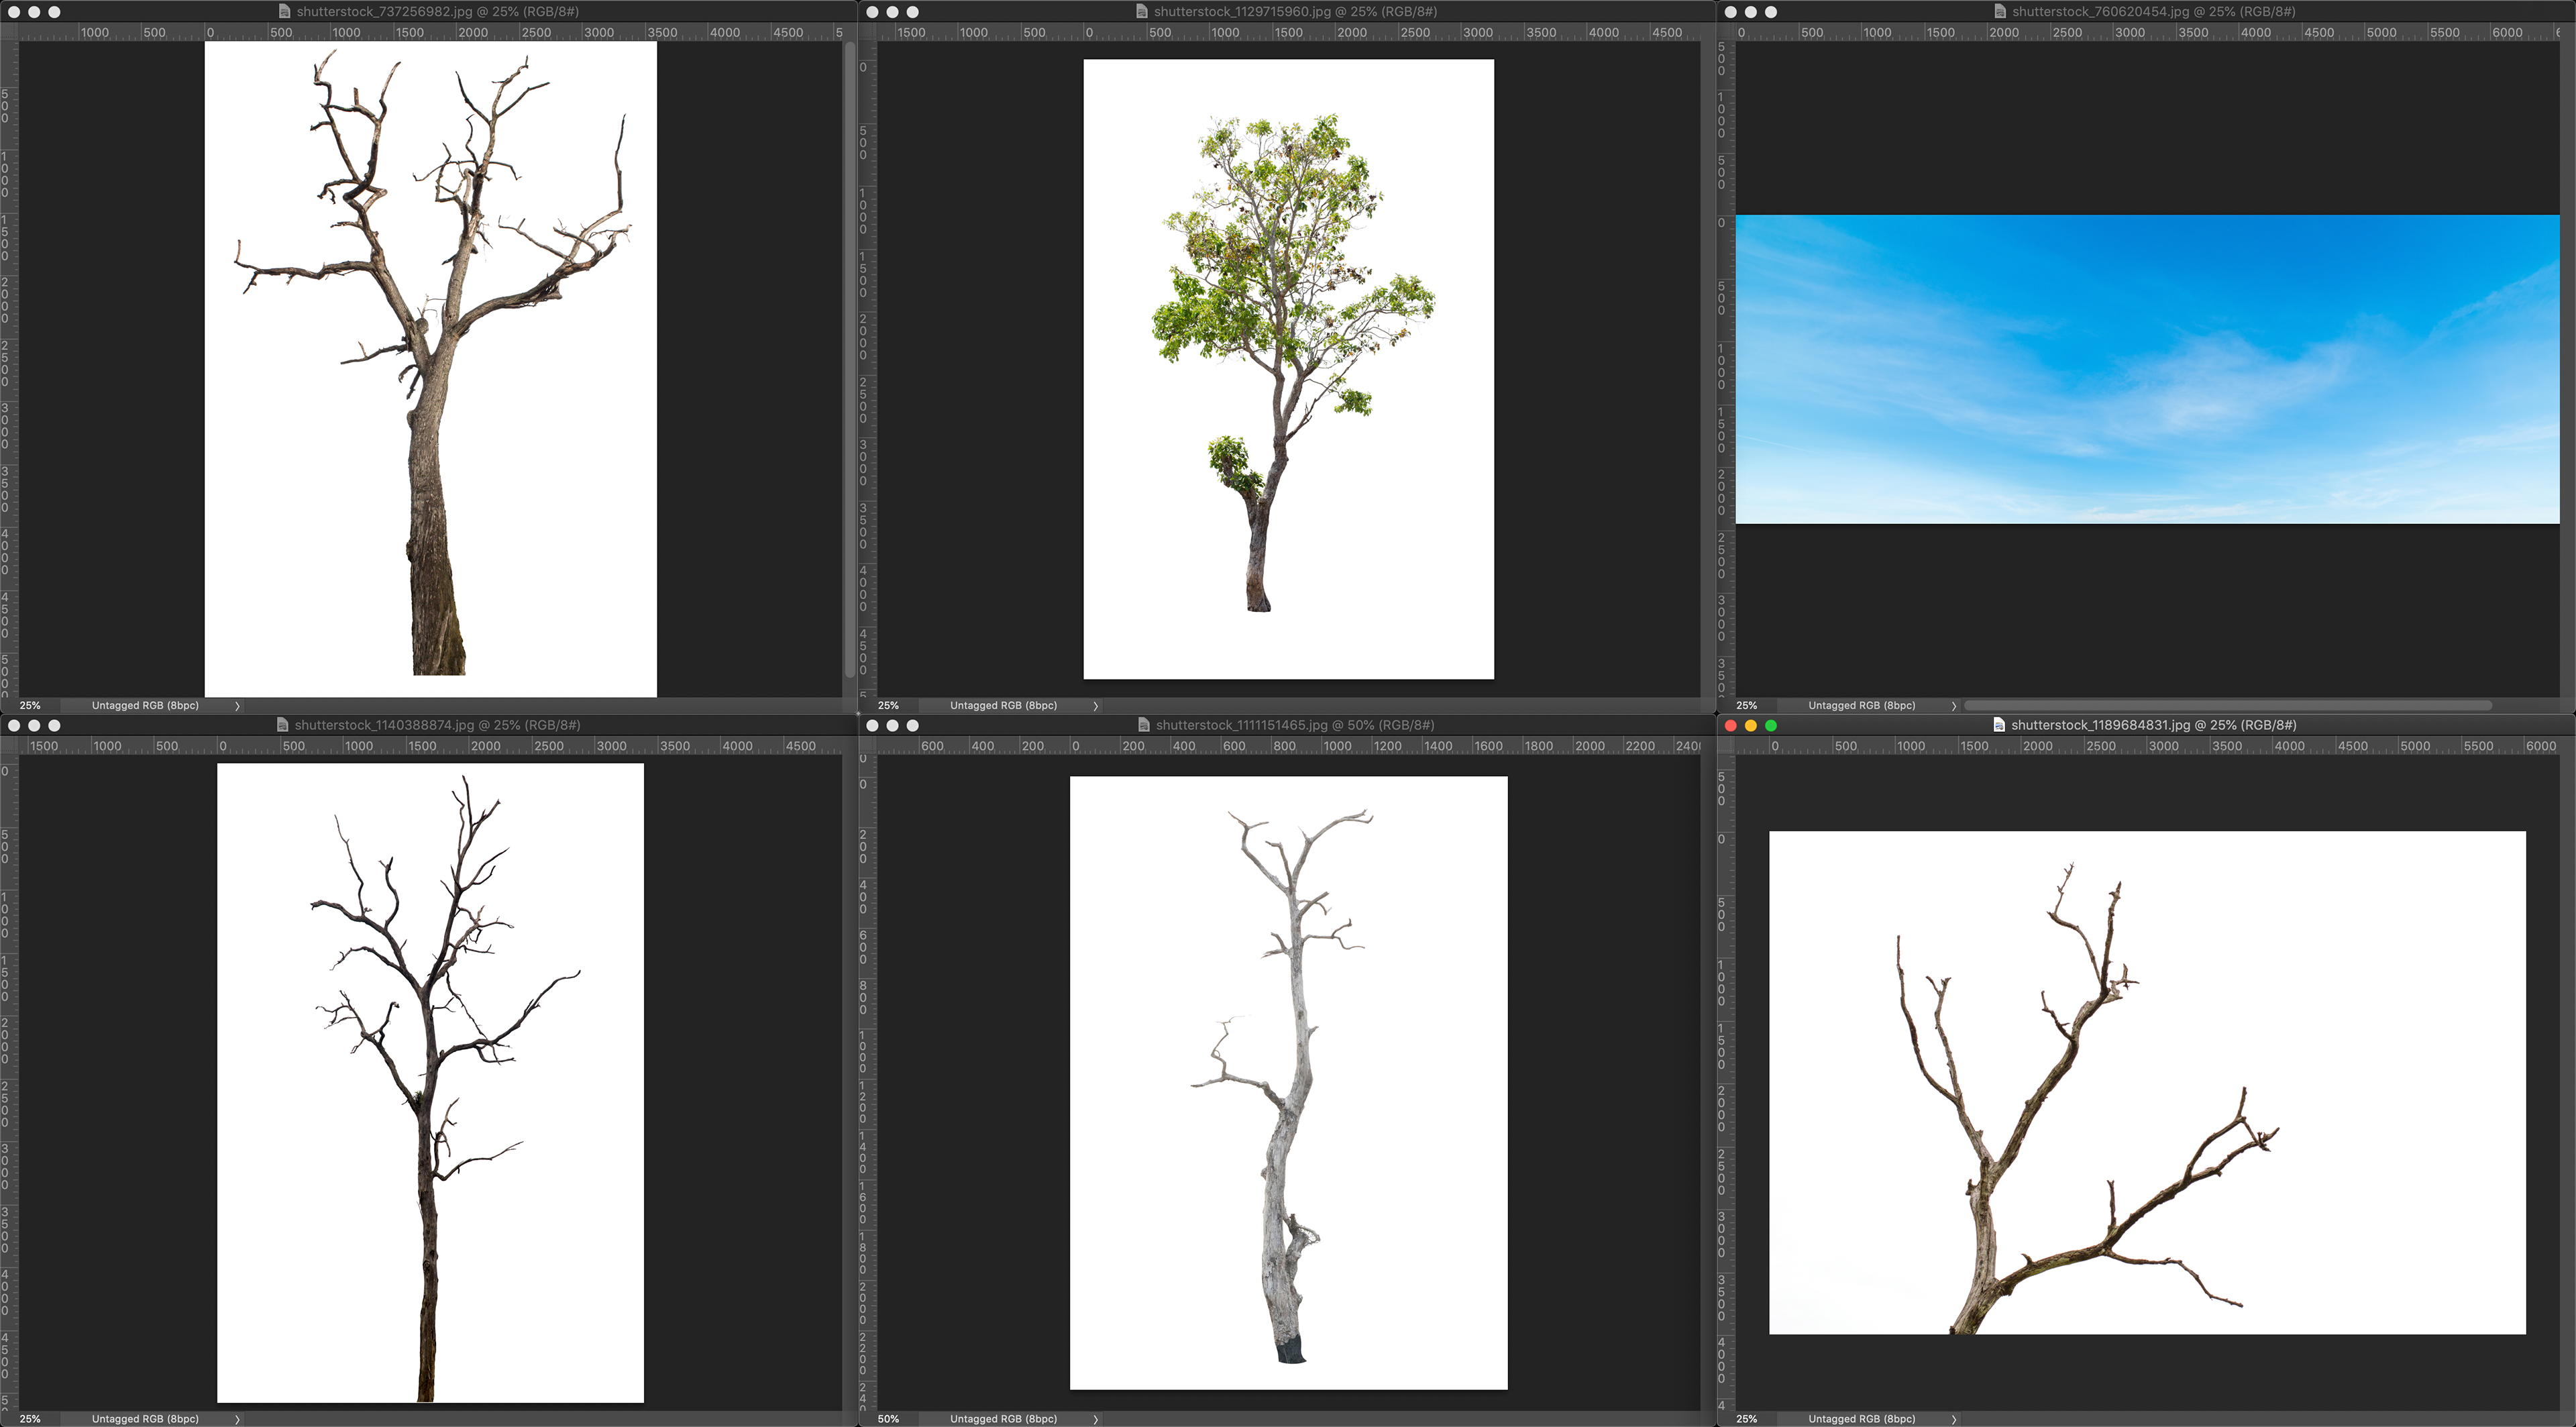Click Untagged RGB info in shutterstock_1189684831.jpg status bar

1861,1419
